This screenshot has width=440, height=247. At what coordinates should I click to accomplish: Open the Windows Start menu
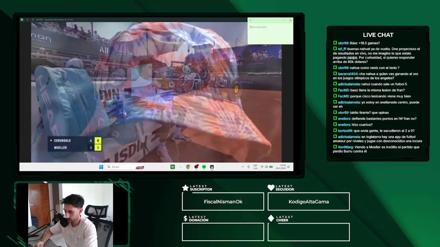click(x=101, y=167)
